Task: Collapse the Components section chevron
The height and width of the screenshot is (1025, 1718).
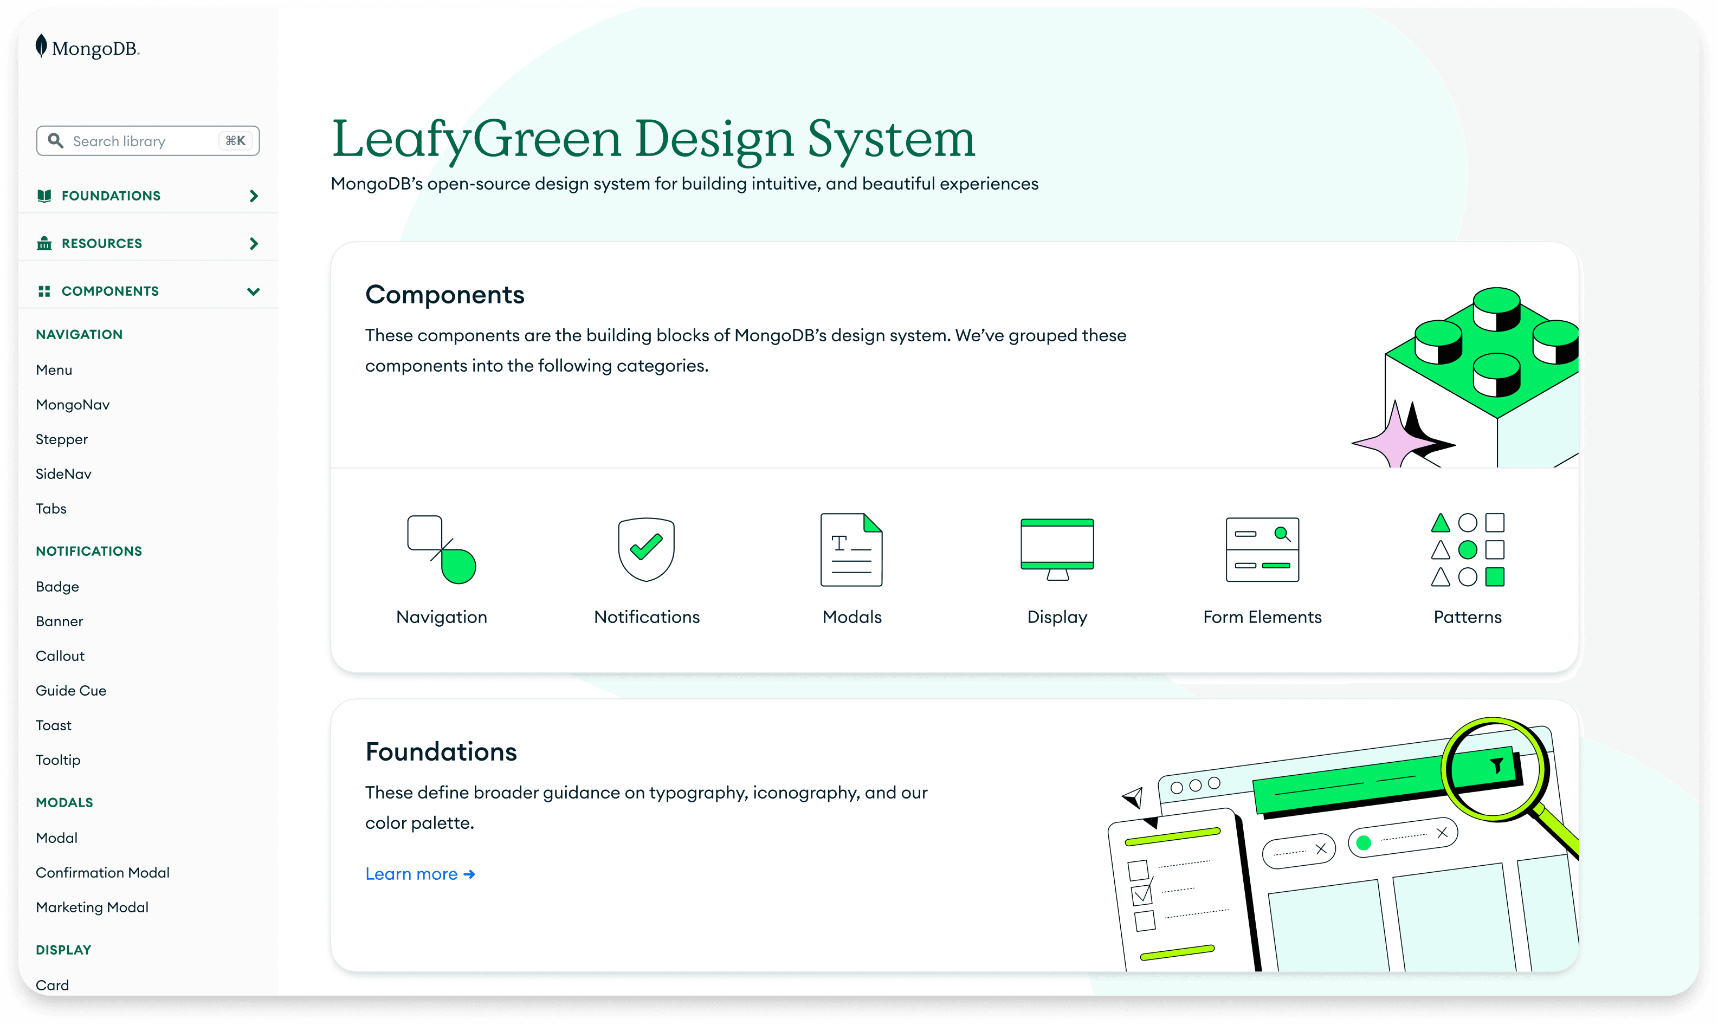Action: pyautogui.click(x=254, y=291)
